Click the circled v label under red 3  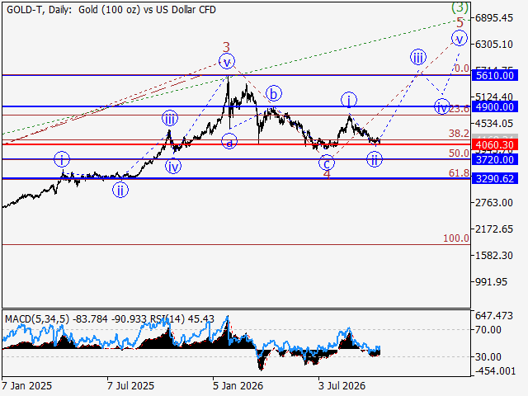[227, 62]
